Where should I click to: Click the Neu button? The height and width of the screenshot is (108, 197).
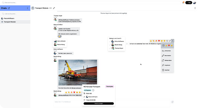(x=189, y=3)
